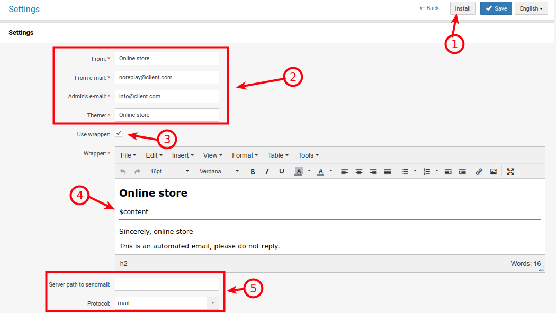Expand numbered list style options

pos(437,171)
